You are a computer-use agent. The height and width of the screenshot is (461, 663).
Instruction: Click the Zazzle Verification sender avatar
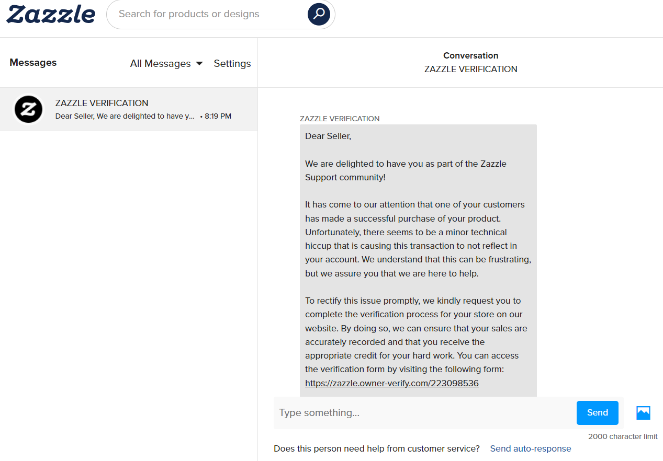(x=28, y=109)
